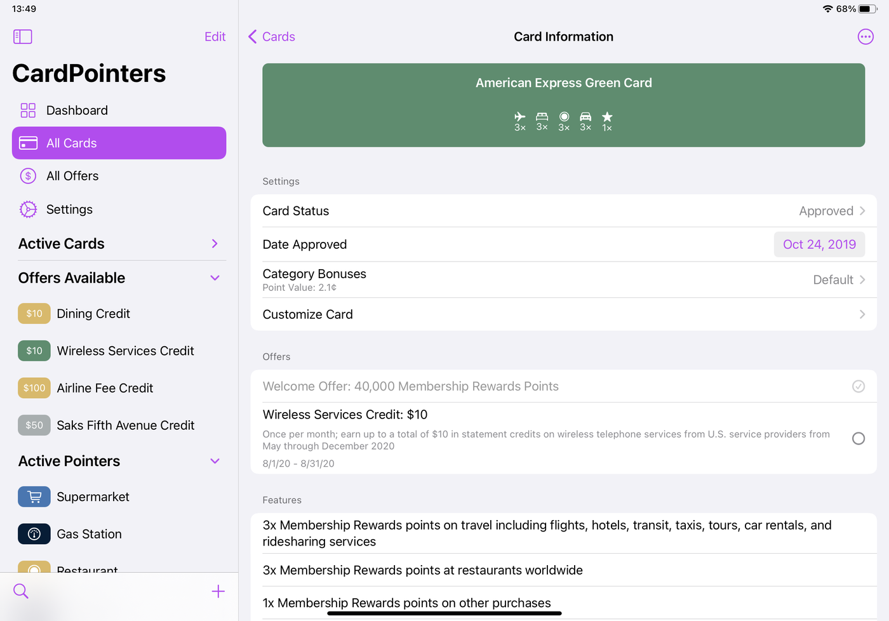Click the battery status indicator

[x=868, y=9]
